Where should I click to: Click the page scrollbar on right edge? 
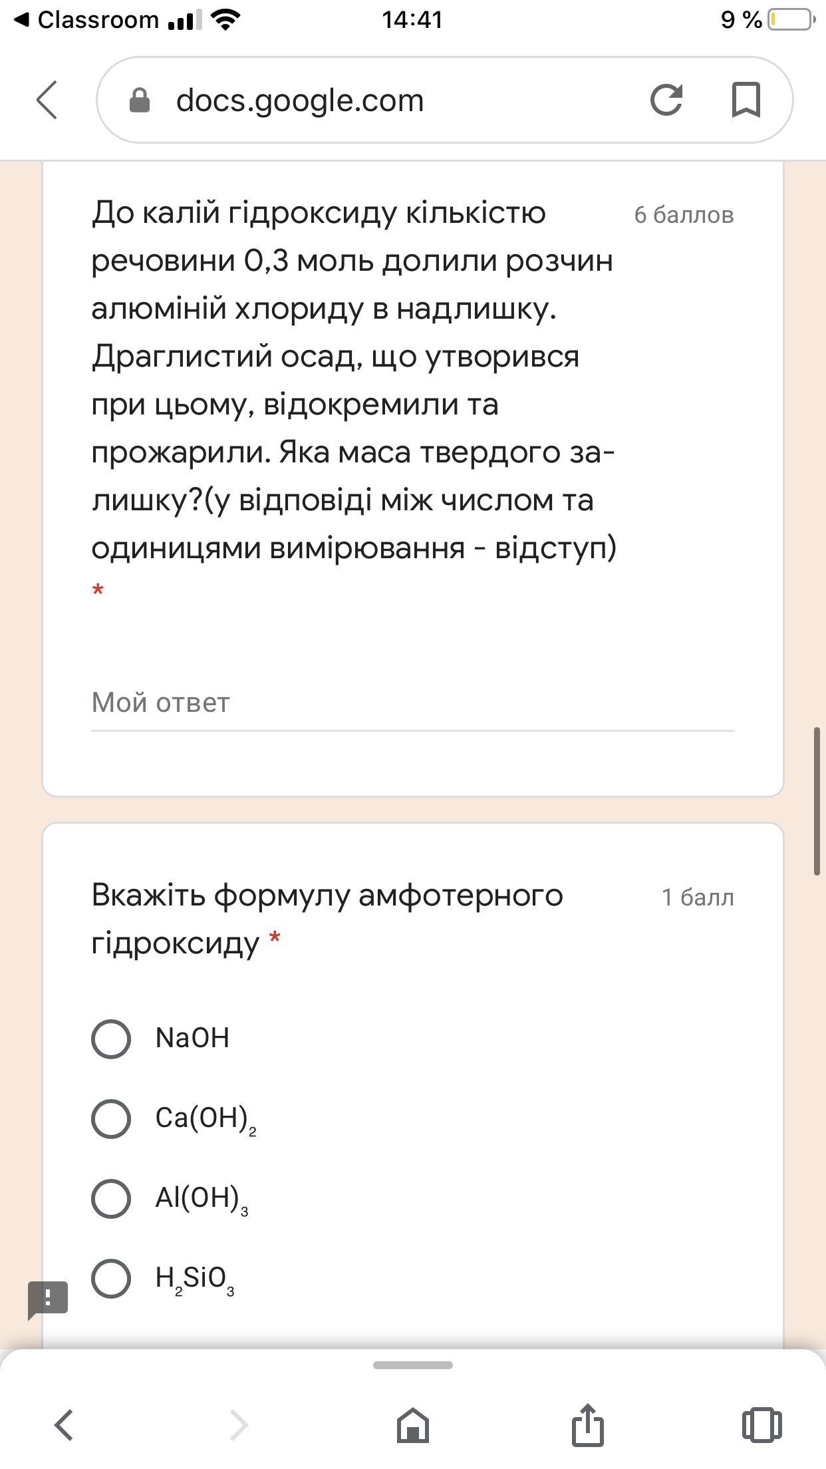coord(817,802)
